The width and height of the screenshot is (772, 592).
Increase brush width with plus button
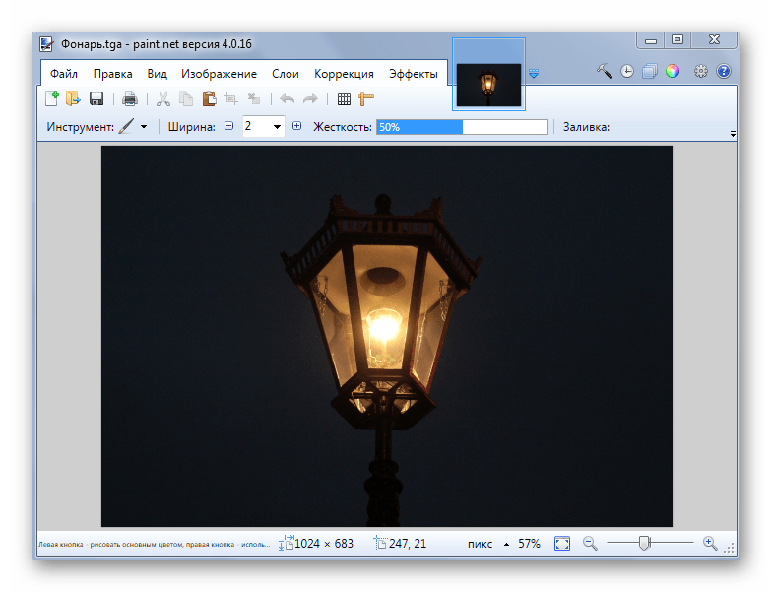(297, 126)
